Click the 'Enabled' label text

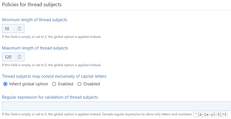pos(65,84)
